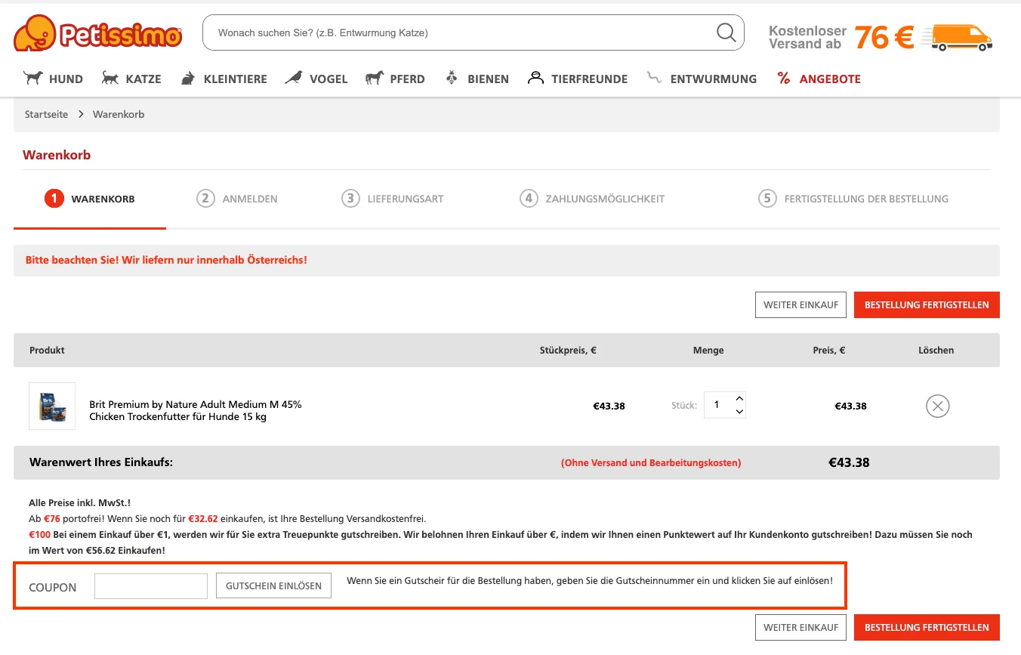The image size is (1021, 655).
Task: Select the Hund dog icon in navigation
Action: 33,78
